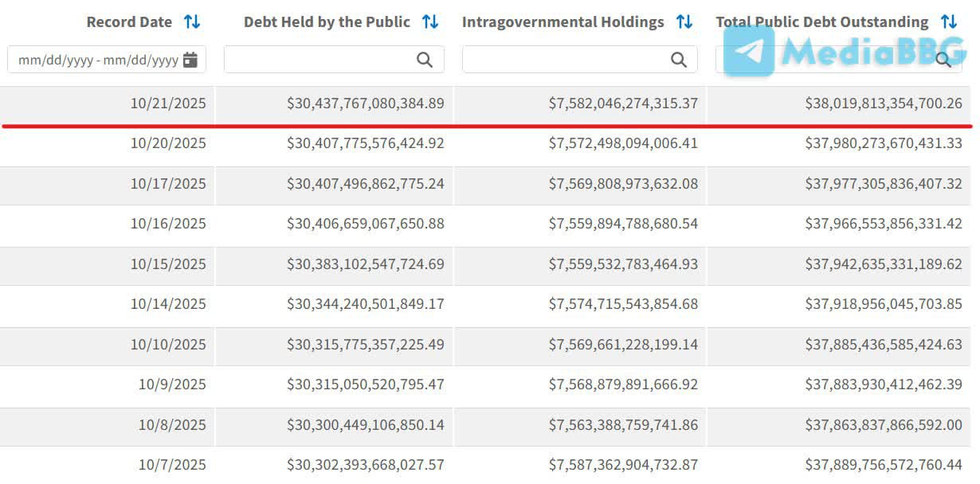980x484 pixels.
Task: Click the sort arrows beside Record Date
Action: pyautogui.click(x=192, y=22)
